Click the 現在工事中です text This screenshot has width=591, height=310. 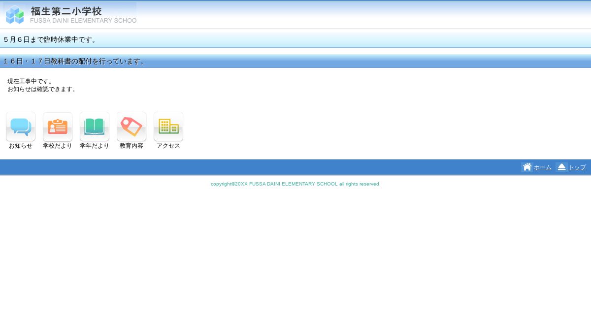(x=31, y=81)
